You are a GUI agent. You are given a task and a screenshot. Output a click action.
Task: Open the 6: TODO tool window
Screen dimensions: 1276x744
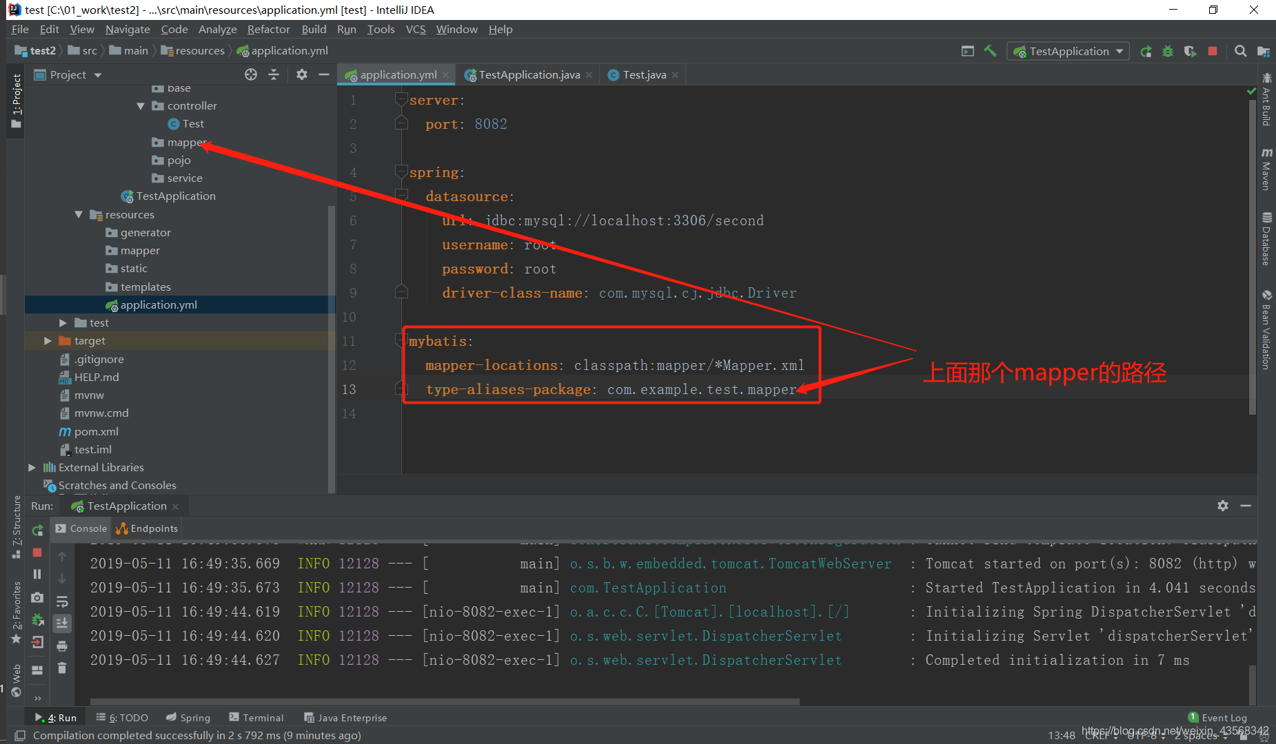click(x=122, y=718)
